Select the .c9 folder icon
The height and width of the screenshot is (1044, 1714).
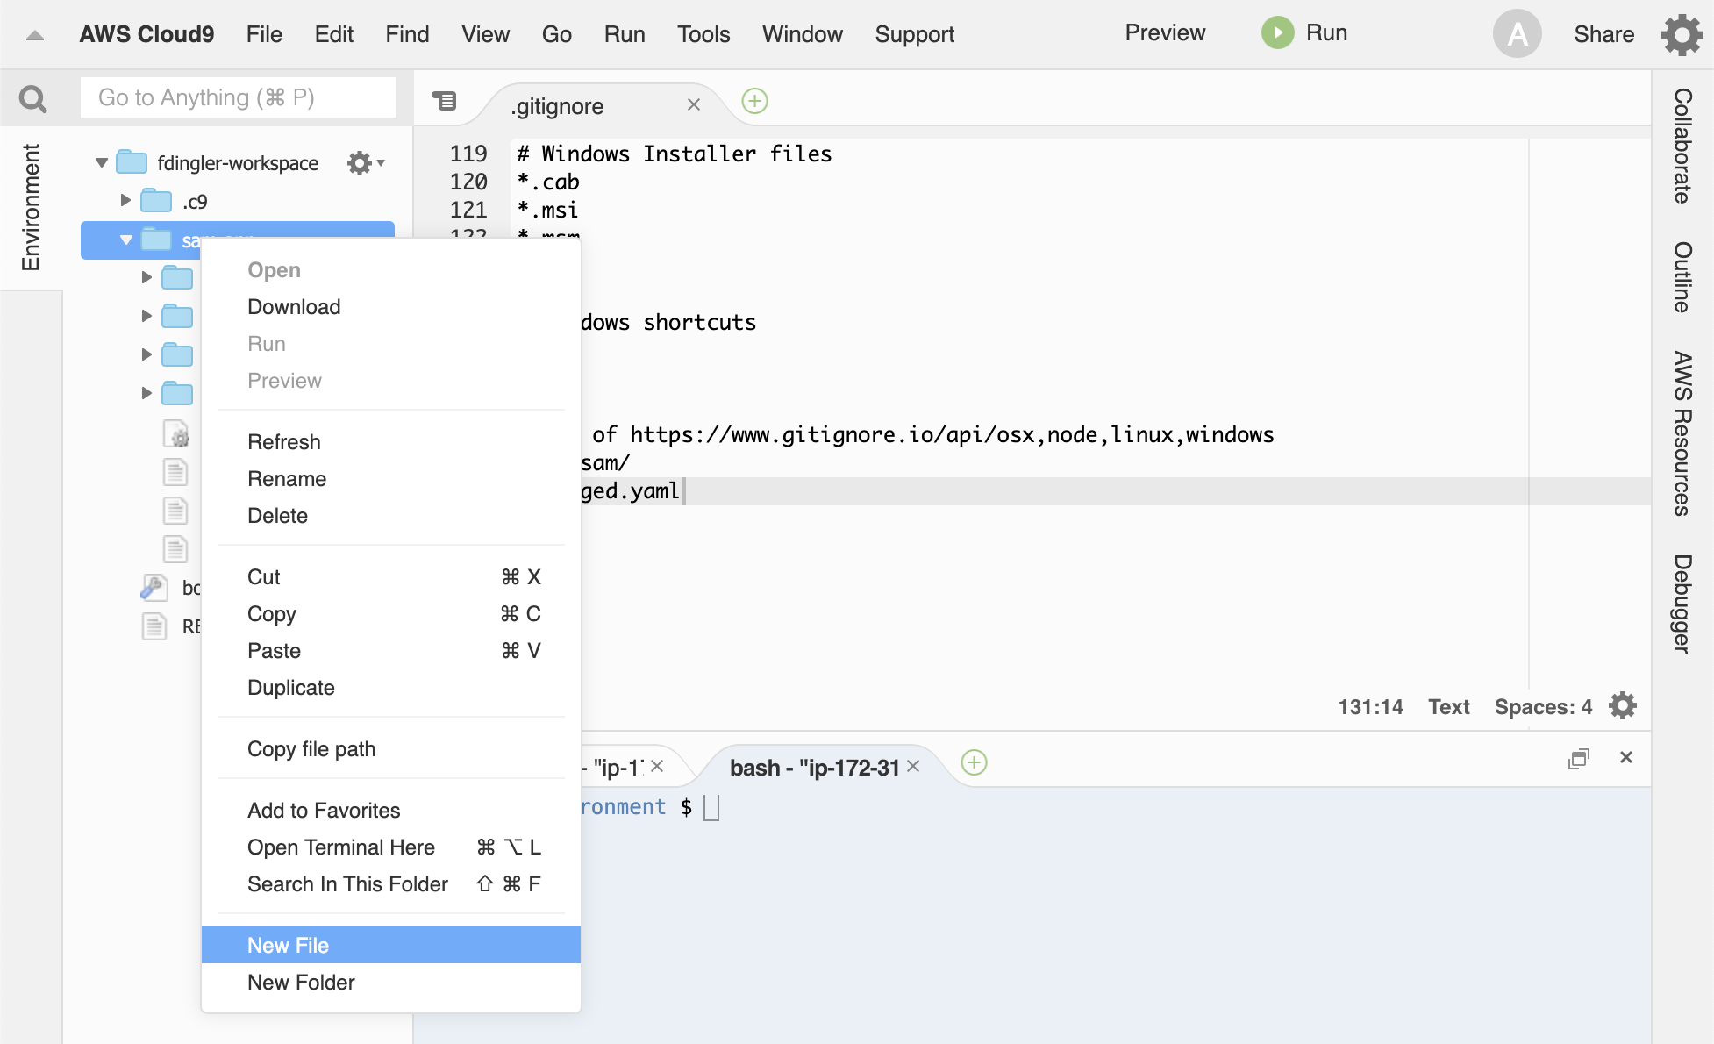[156, 201]
